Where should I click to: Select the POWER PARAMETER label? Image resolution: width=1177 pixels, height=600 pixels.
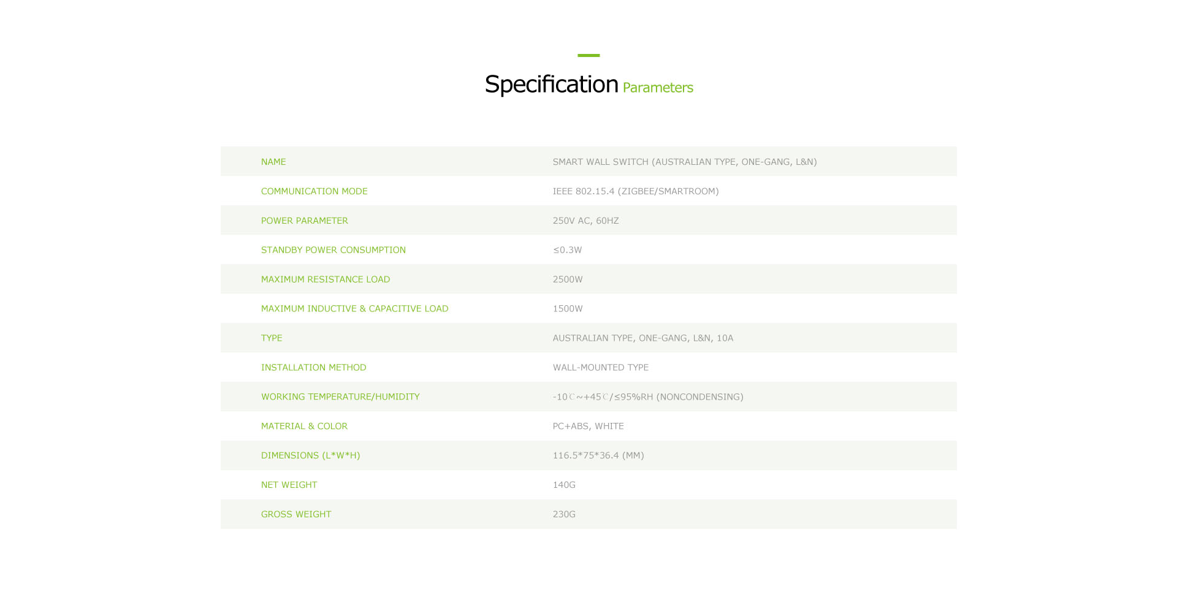tap(305, 221)
